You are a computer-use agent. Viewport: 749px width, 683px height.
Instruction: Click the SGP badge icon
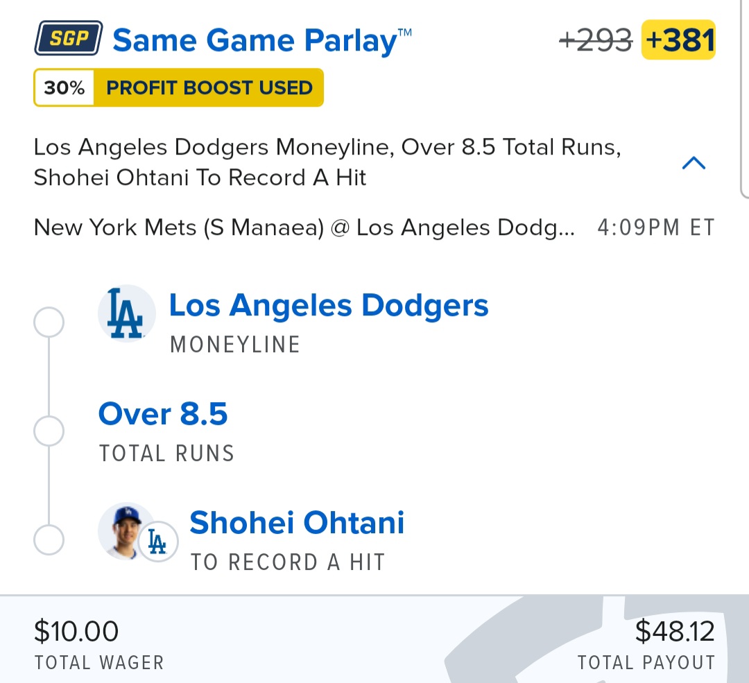pyautogui.click(x=69, y=38)
